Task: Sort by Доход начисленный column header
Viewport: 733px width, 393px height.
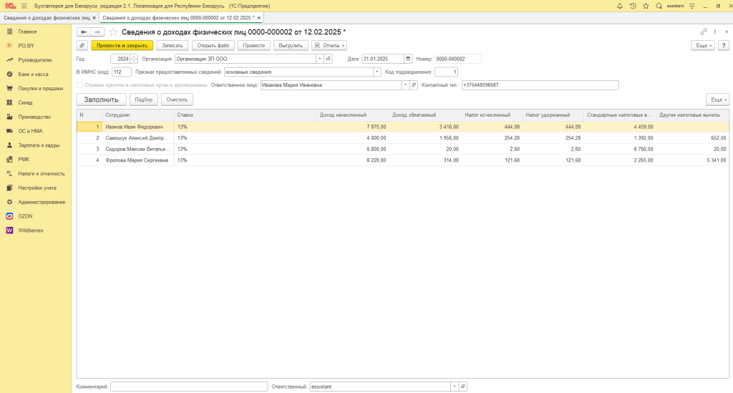Action: coord(352,115)
